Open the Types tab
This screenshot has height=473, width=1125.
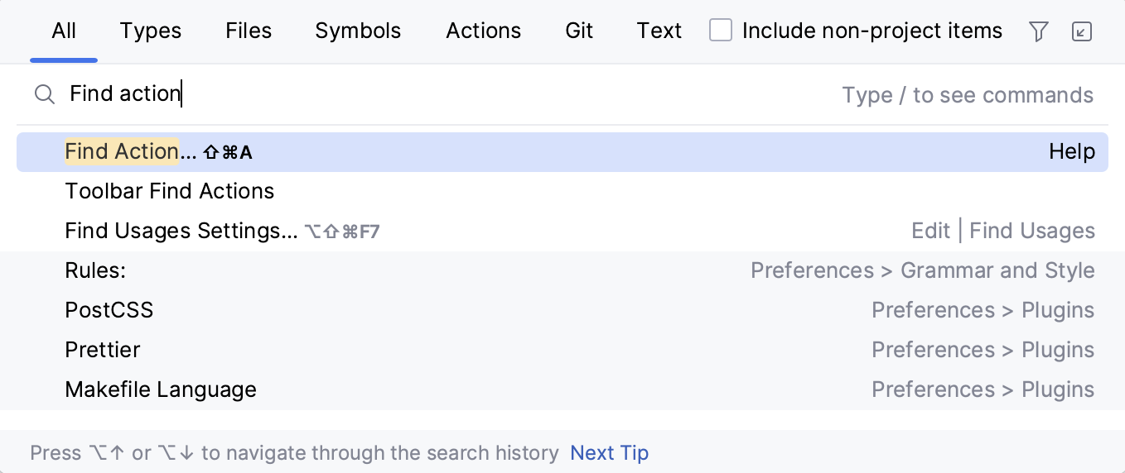pyautogui.click(x=151, y=31)
